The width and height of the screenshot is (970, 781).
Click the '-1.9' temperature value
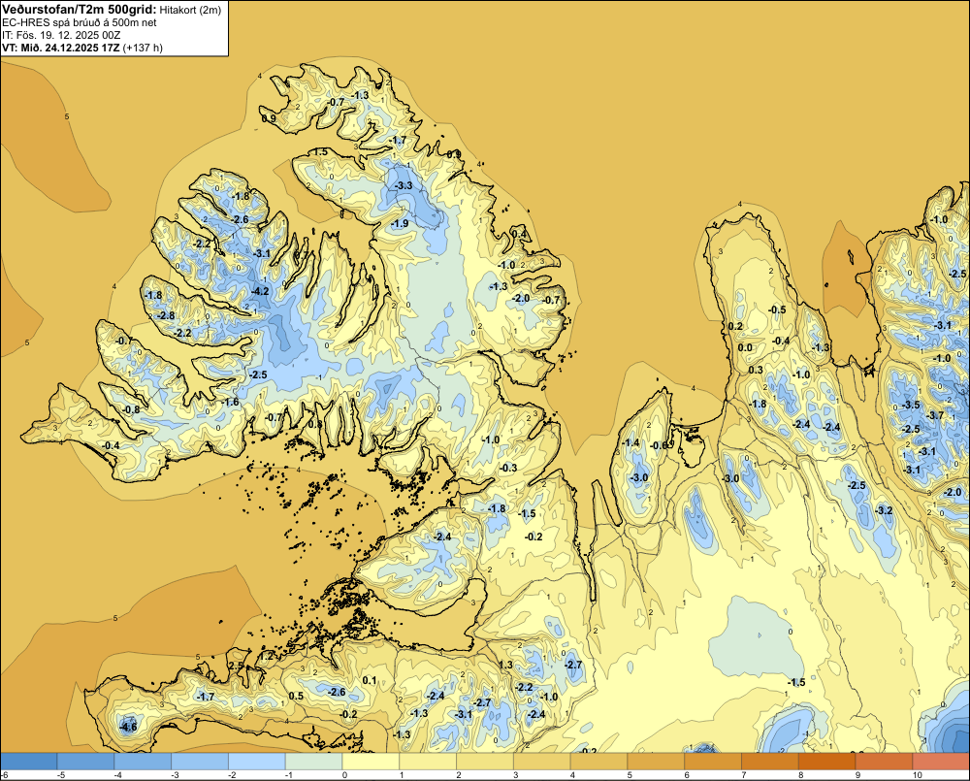(401, 223)
